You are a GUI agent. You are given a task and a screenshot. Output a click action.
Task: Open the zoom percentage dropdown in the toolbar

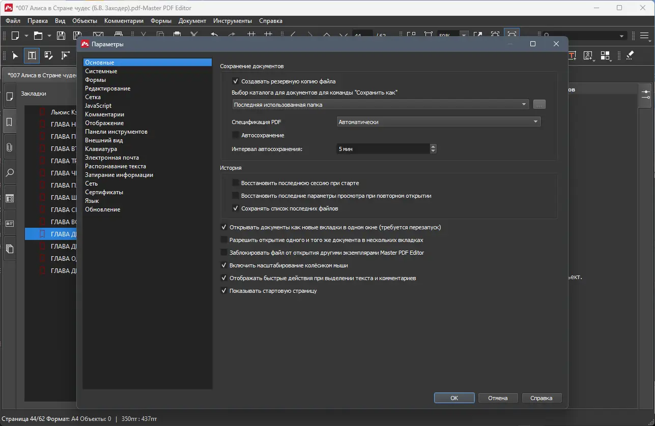tap(464, 36)
